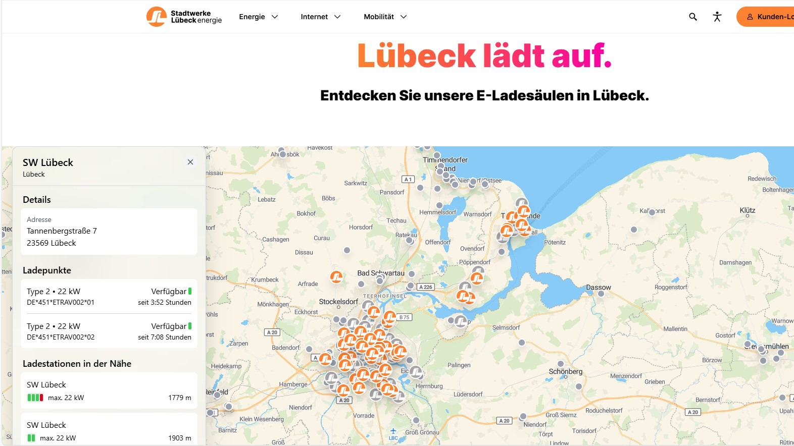Click the gray marker at Ahrensbök
This screenshot has width=794, height=446.
283,154
